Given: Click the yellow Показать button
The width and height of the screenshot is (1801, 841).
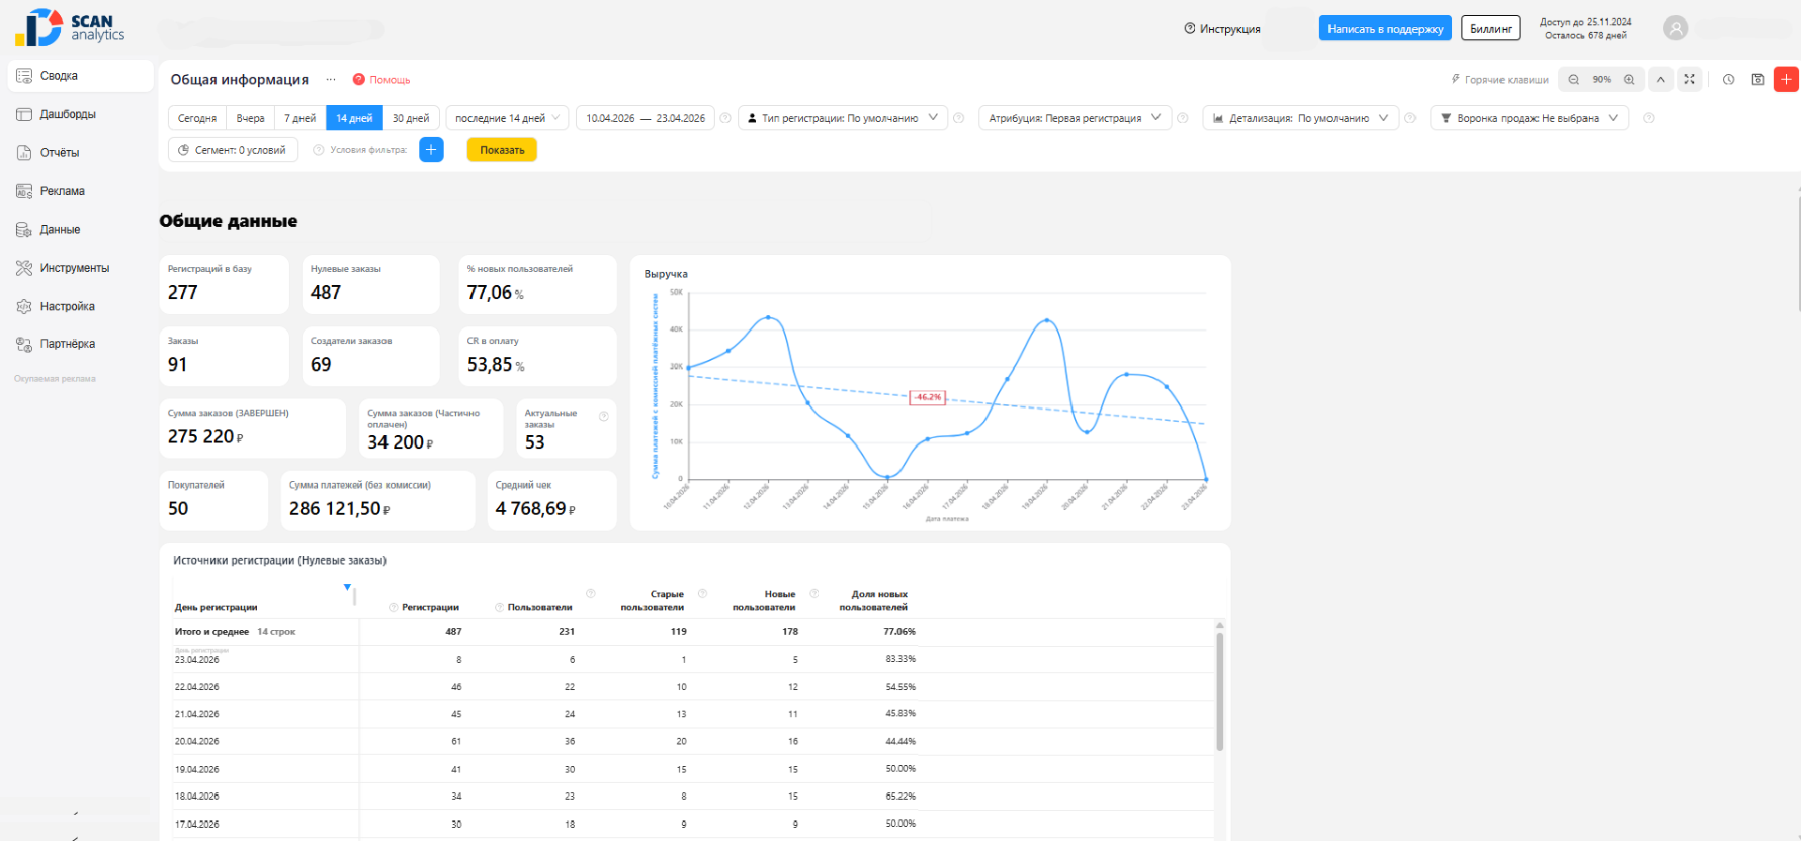Looking at the screenshot, I should point(502,150).
